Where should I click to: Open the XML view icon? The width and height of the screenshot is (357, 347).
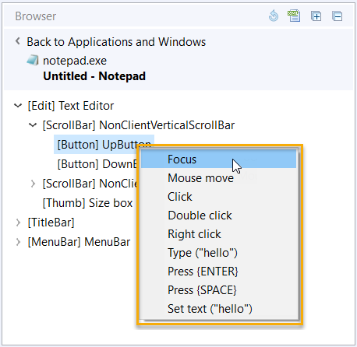point(294,16)
